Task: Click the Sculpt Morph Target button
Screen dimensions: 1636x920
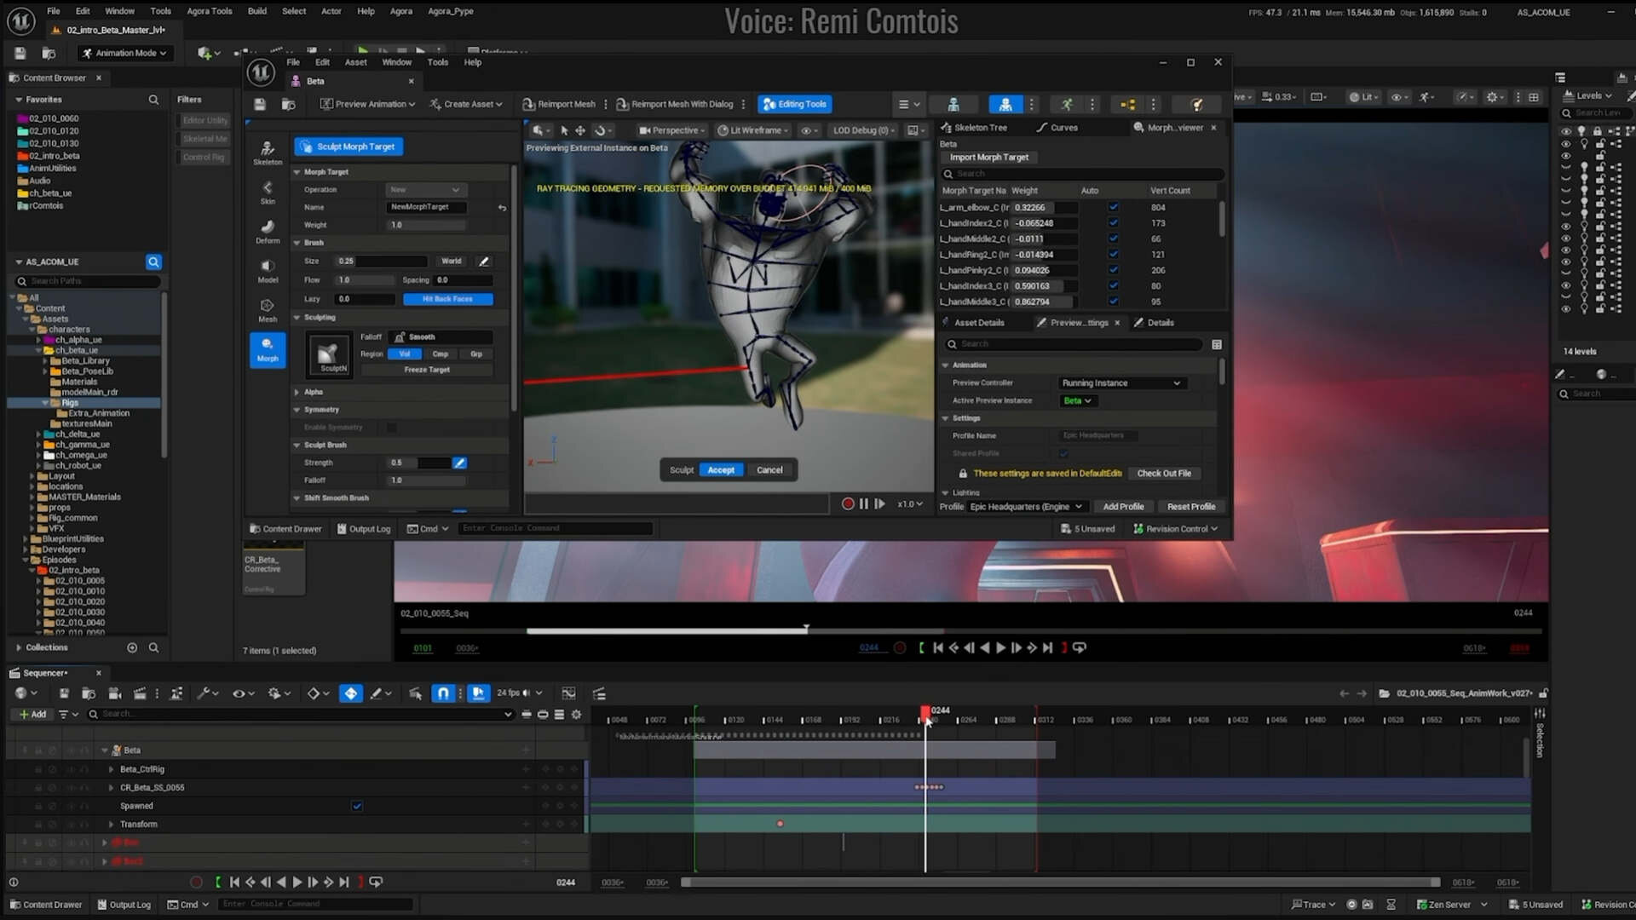Action: pos(349,147)
